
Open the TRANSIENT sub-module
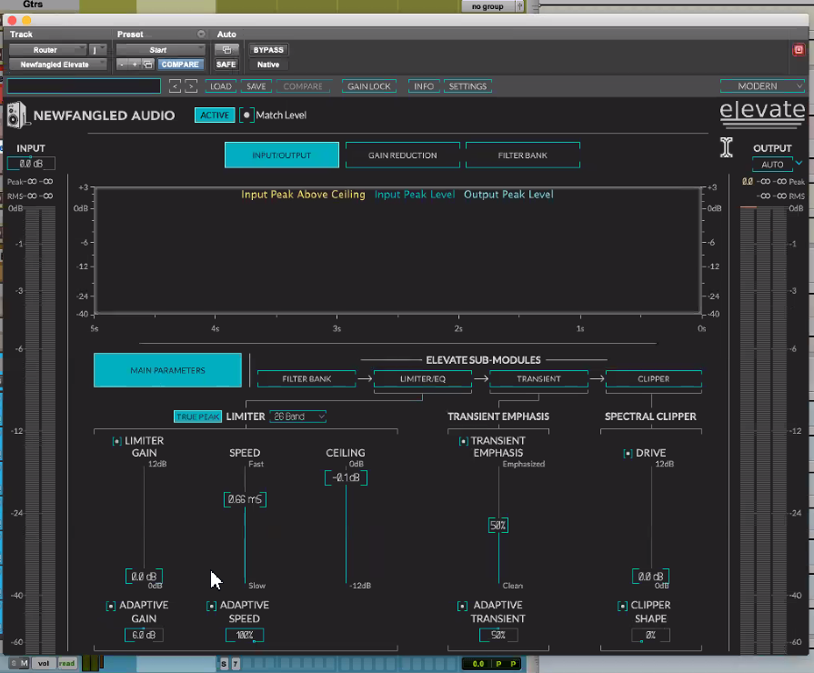538,378
